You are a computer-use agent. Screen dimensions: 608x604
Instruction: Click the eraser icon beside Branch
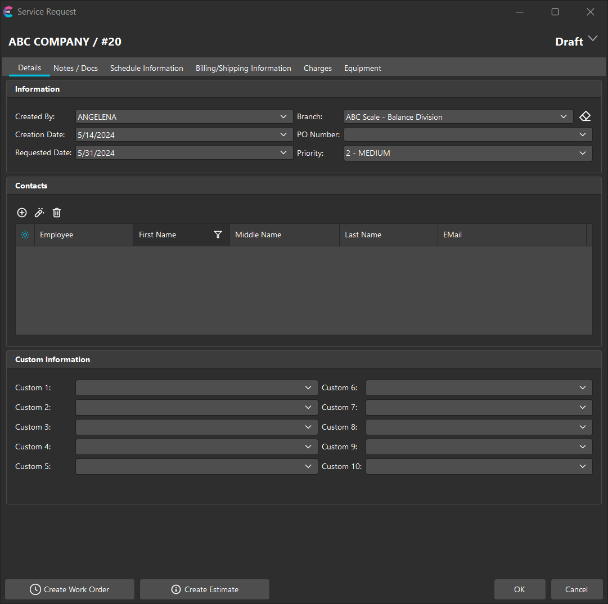(585, 116)
